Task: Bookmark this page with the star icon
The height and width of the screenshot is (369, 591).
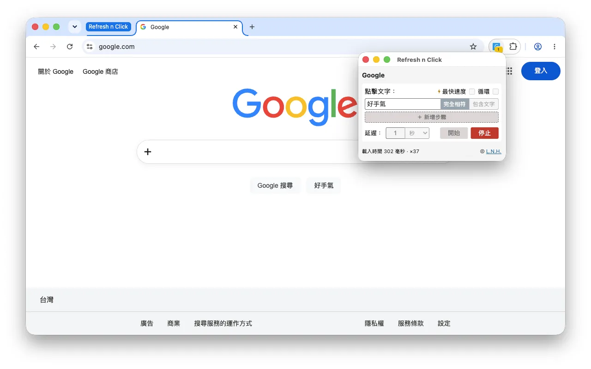Action: click(x=473, y=47)
